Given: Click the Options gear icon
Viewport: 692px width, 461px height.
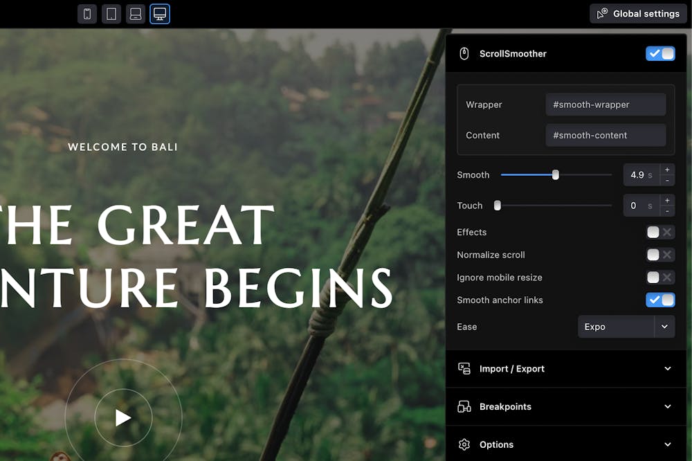Looking at the screenshot, I should [x=464, y=444].
